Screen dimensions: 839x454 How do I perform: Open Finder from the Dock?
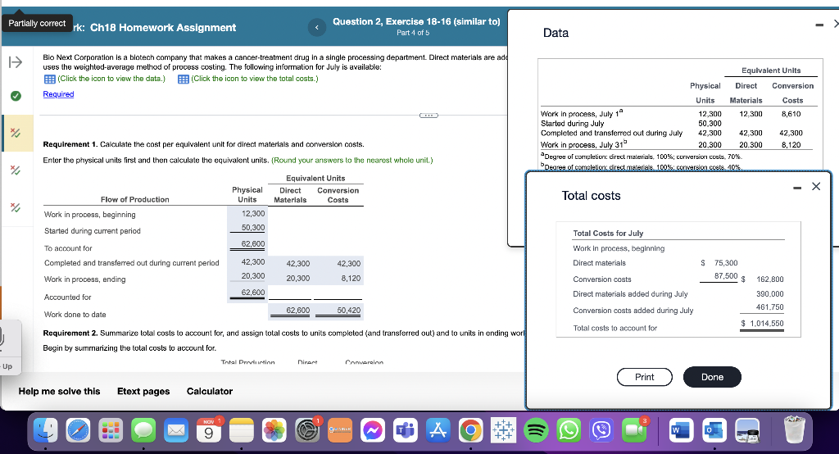[x=46, y=430]
